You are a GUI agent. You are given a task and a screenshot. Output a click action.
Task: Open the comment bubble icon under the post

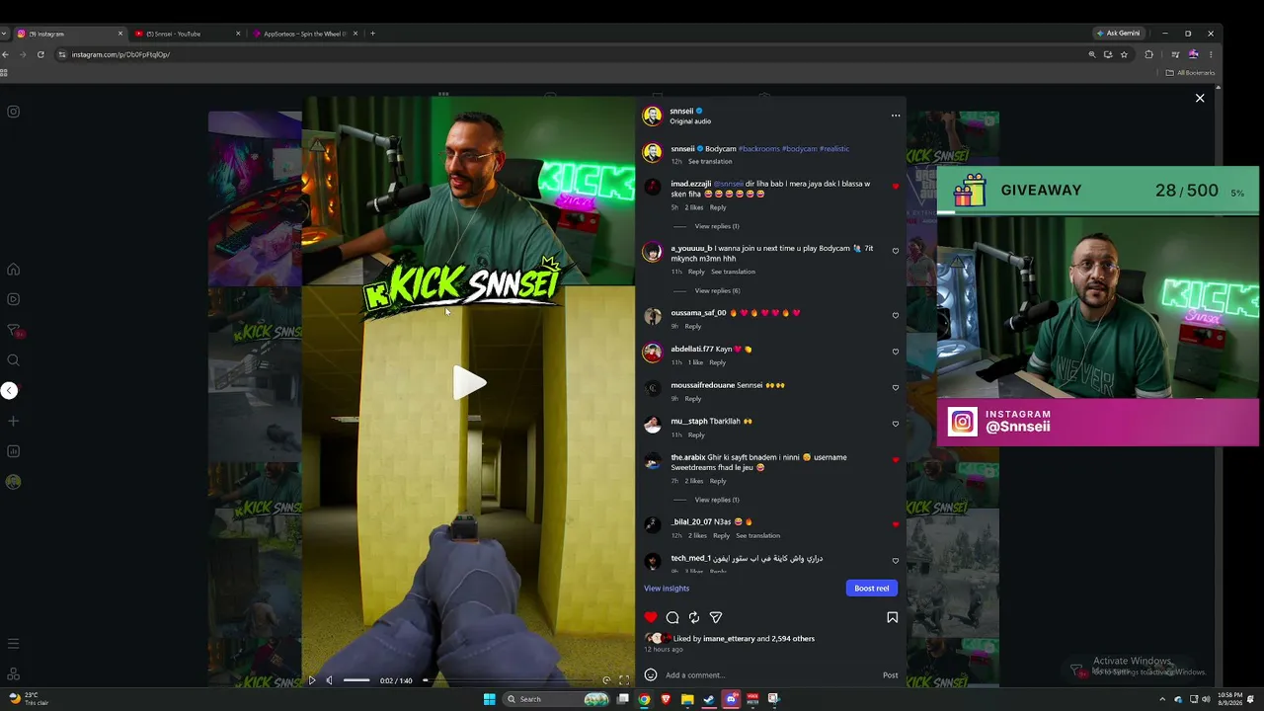point(672,617)
